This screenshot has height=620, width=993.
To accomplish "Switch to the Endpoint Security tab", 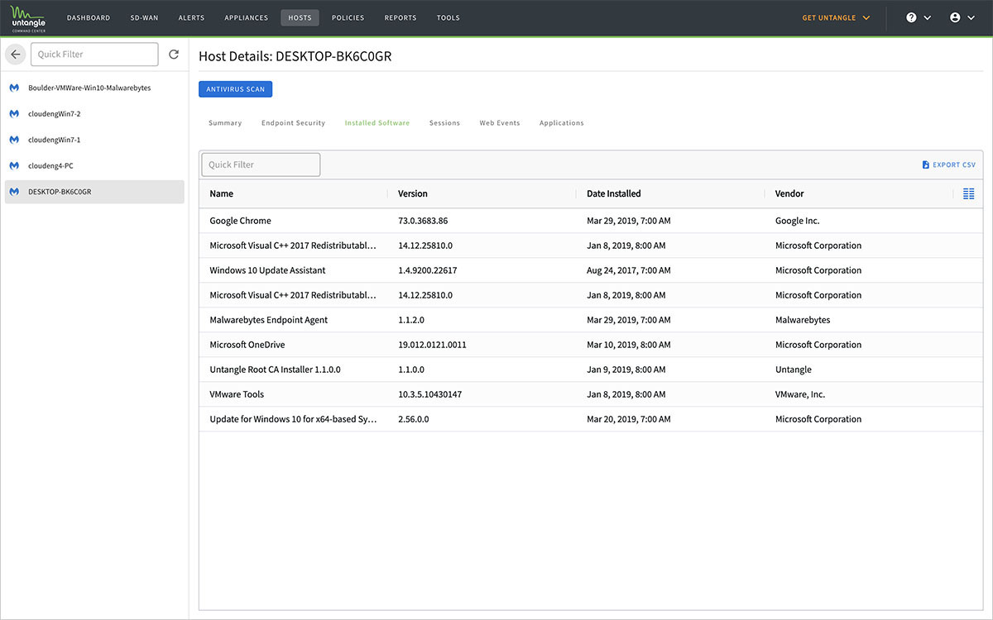I will pos(293,123).
